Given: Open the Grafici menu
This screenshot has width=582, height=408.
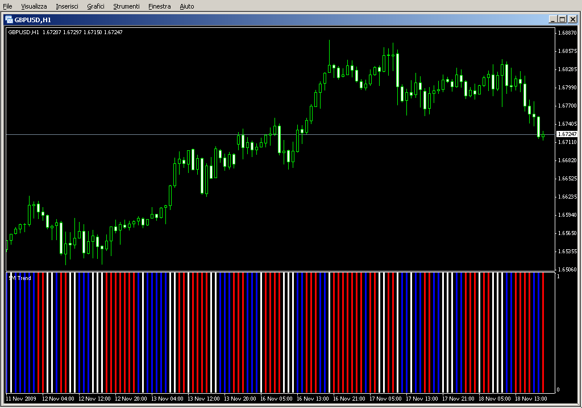Looking at the screenshot, I should pyautogui.click(x=95, y=6).
